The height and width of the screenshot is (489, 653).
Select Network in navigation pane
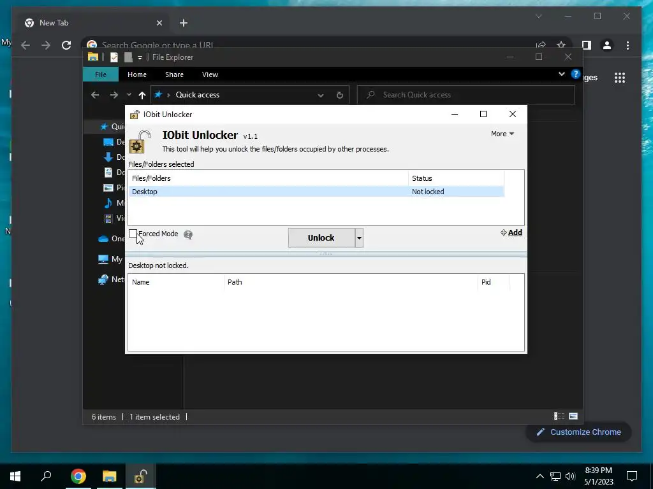111,280
